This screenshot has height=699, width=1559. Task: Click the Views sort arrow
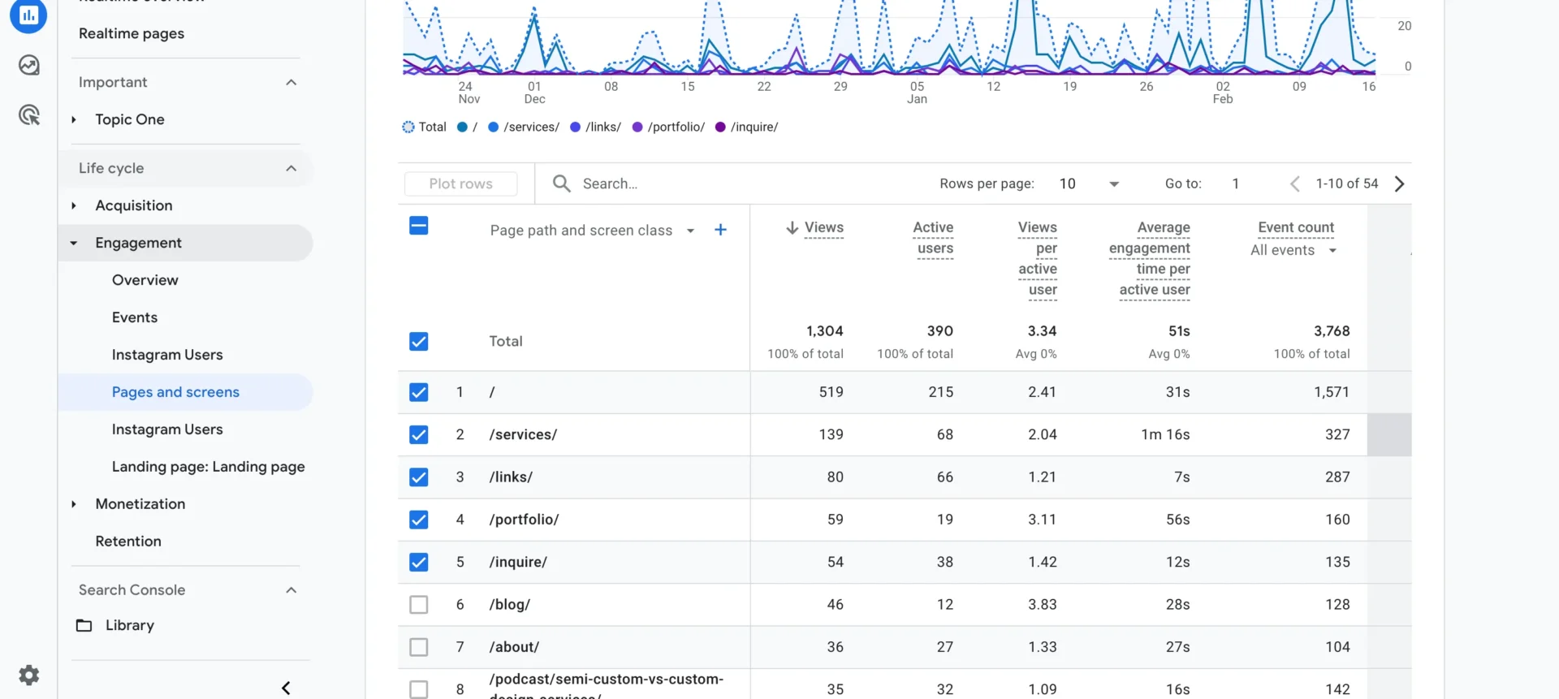pos(792,228)
